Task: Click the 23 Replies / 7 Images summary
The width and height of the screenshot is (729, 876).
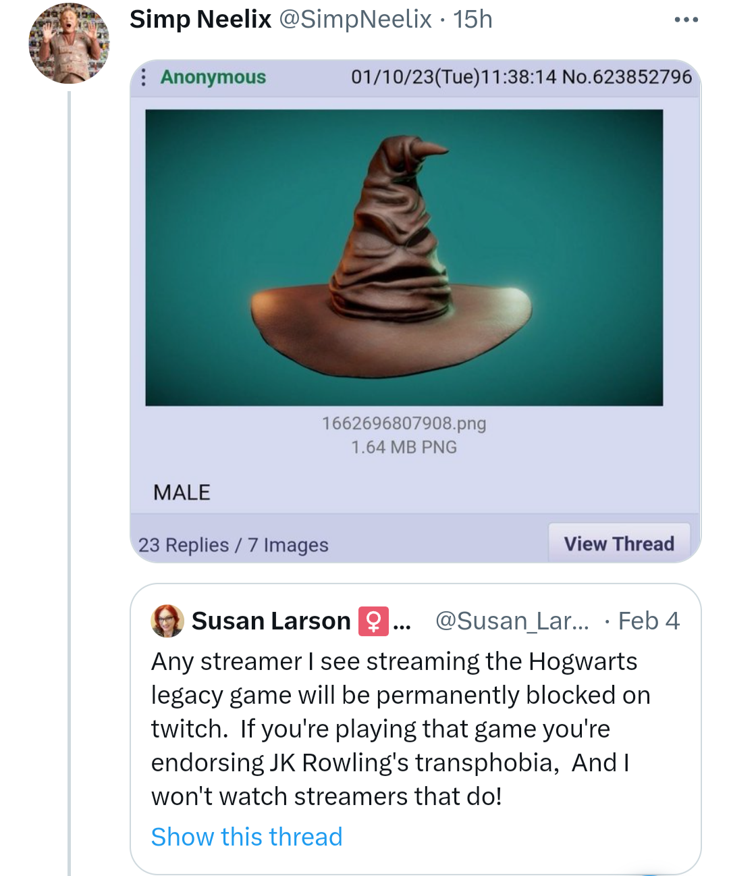Action: point(234,545)
